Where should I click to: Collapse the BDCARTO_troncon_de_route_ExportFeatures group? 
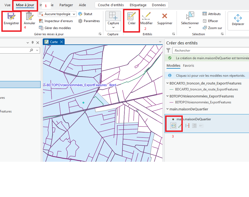(x=167, y=83)
